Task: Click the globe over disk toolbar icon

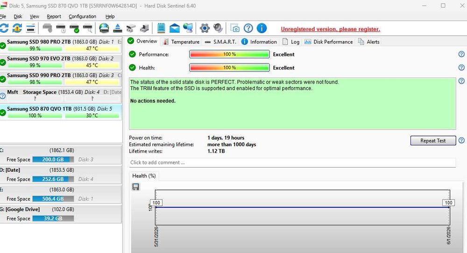Action: 104,28
